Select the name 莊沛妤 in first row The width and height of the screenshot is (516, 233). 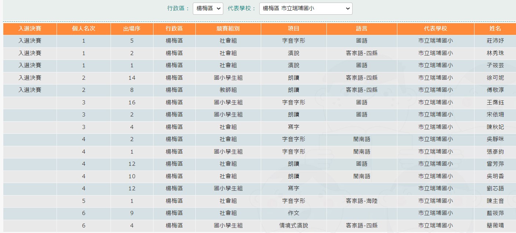click(495, 41)
